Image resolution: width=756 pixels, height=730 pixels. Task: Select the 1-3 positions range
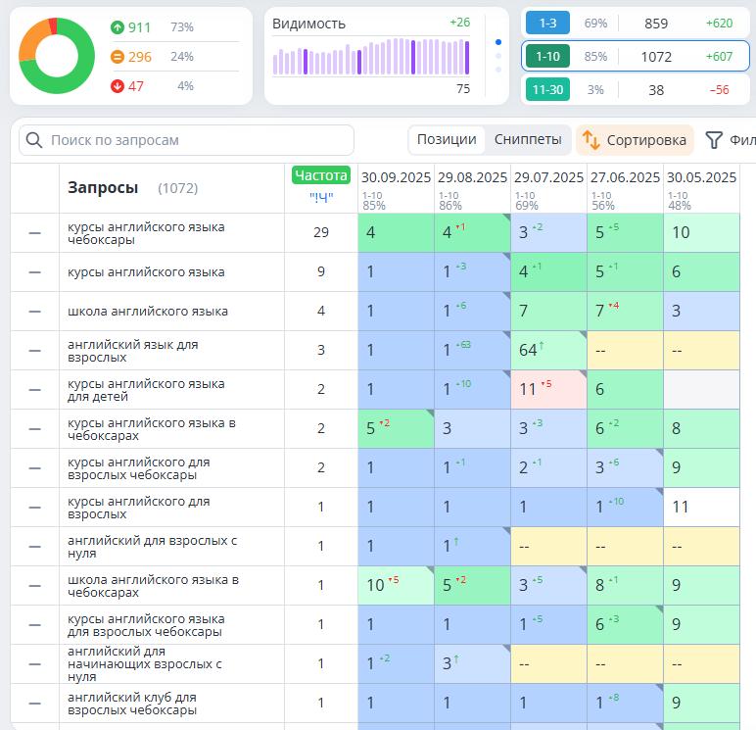(x=547, y=23)
